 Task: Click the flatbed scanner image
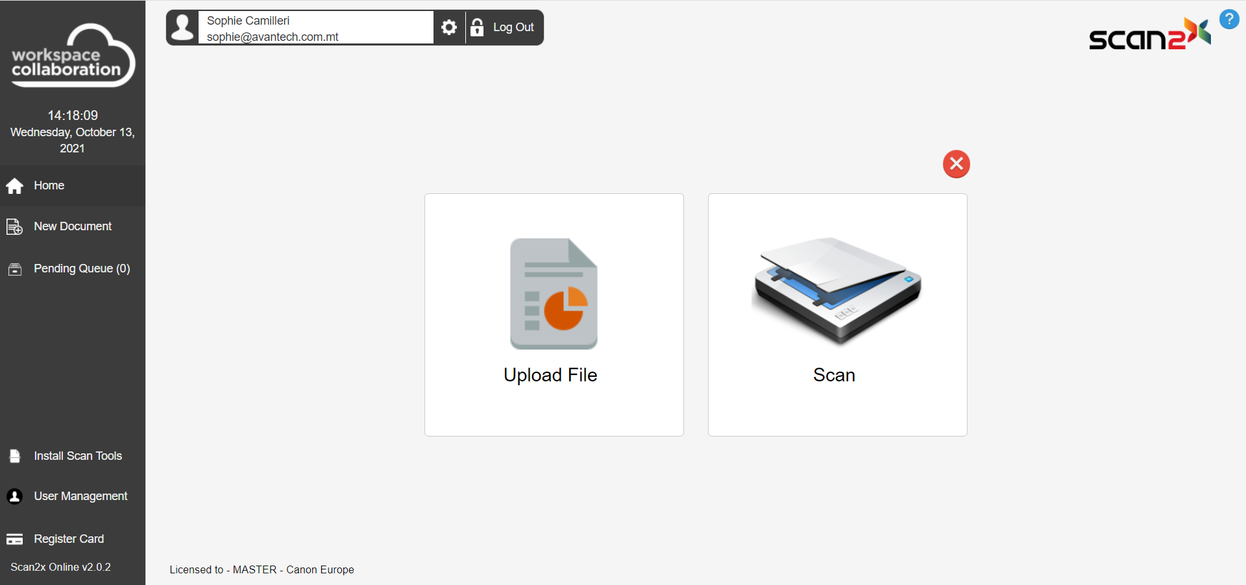[837, 290]
